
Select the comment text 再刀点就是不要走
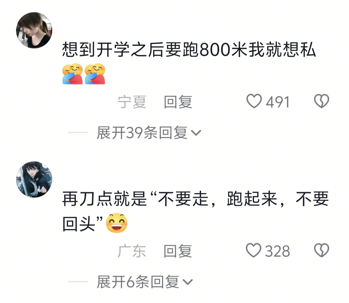pos(135,199)
